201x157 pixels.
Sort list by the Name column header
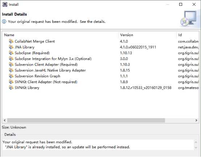pyautogui.click(x=60, y=35)
